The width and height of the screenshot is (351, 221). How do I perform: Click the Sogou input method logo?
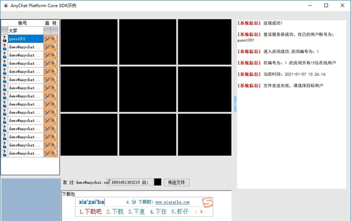coord(207,202)
